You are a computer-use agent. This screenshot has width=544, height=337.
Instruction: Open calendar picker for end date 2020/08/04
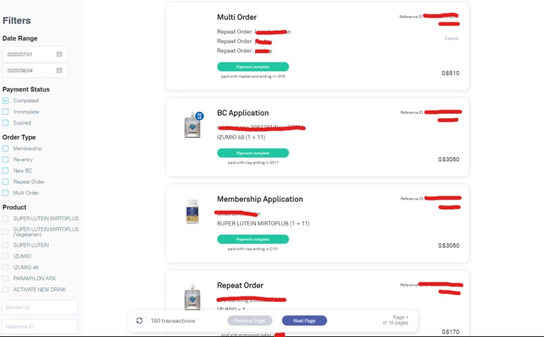coord(59,70)
